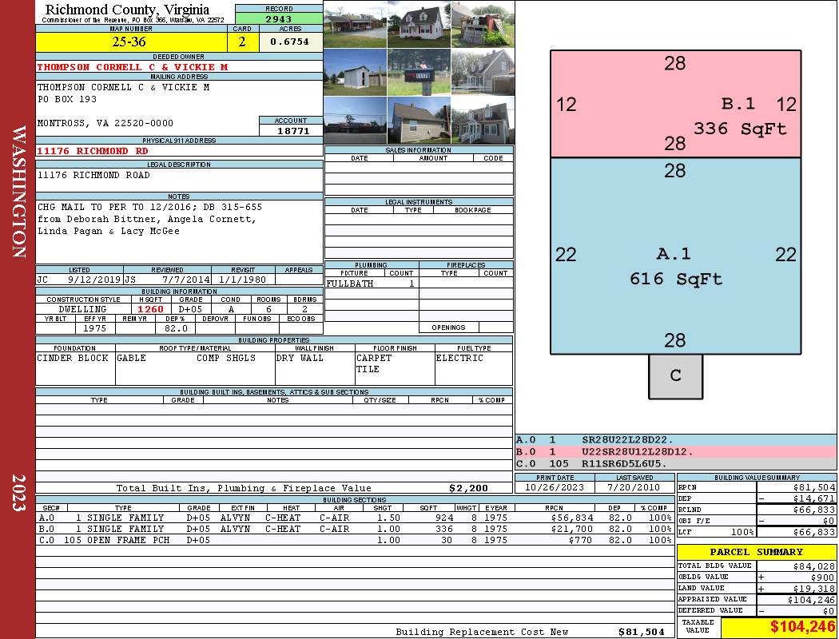Screen dimensions: 839x639
Task: Select the red H SQFT value 1260
Action: (x=151, y=309)
